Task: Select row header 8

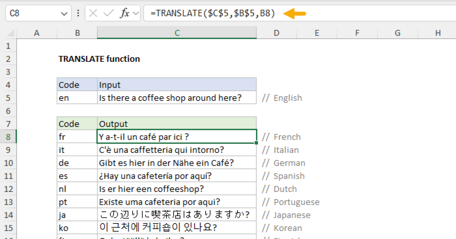Action: click(8, 137)
